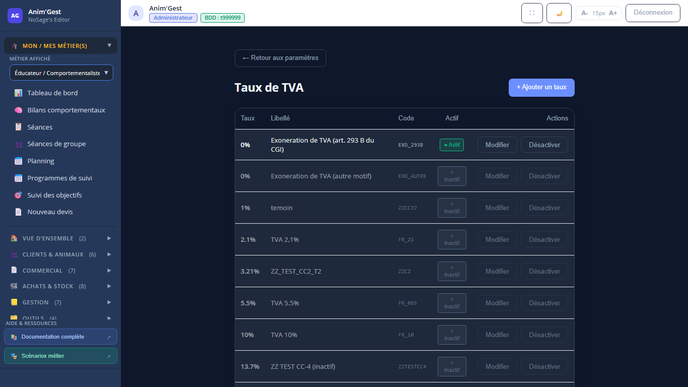
Task: Click the clipboard icon beside Séances
Action: (18, 127)
